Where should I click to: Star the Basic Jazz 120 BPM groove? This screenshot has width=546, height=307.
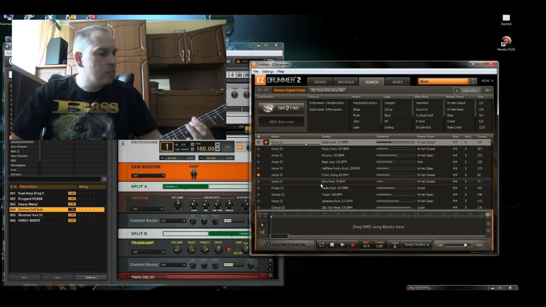(x=258, y=162)
